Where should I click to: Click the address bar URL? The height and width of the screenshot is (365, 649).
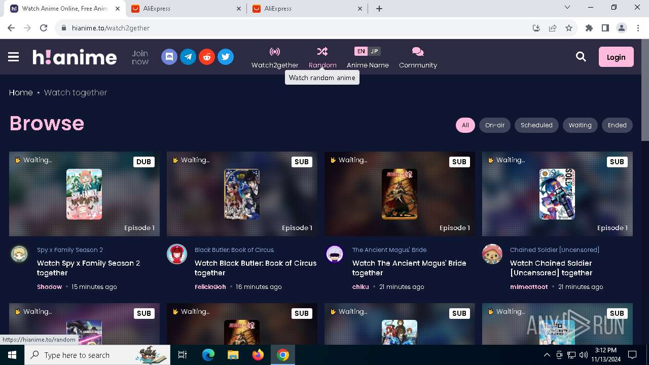tap(111, 28)
